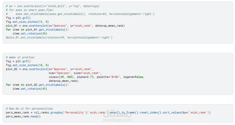Click the commented 'plot_01.set_xticklabels' line

[59, 37]
